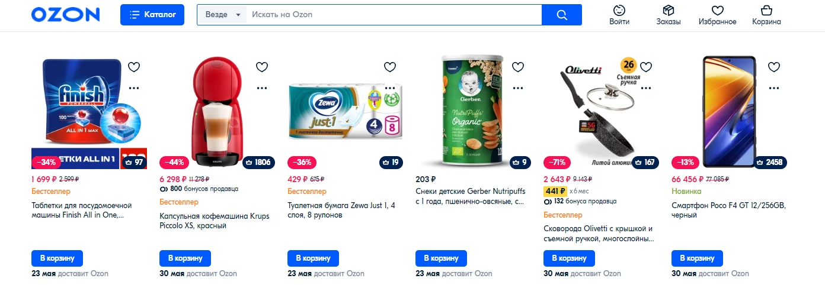Open the Заказы orders icon
Viewport: 825px width, 285px height.
669,15
